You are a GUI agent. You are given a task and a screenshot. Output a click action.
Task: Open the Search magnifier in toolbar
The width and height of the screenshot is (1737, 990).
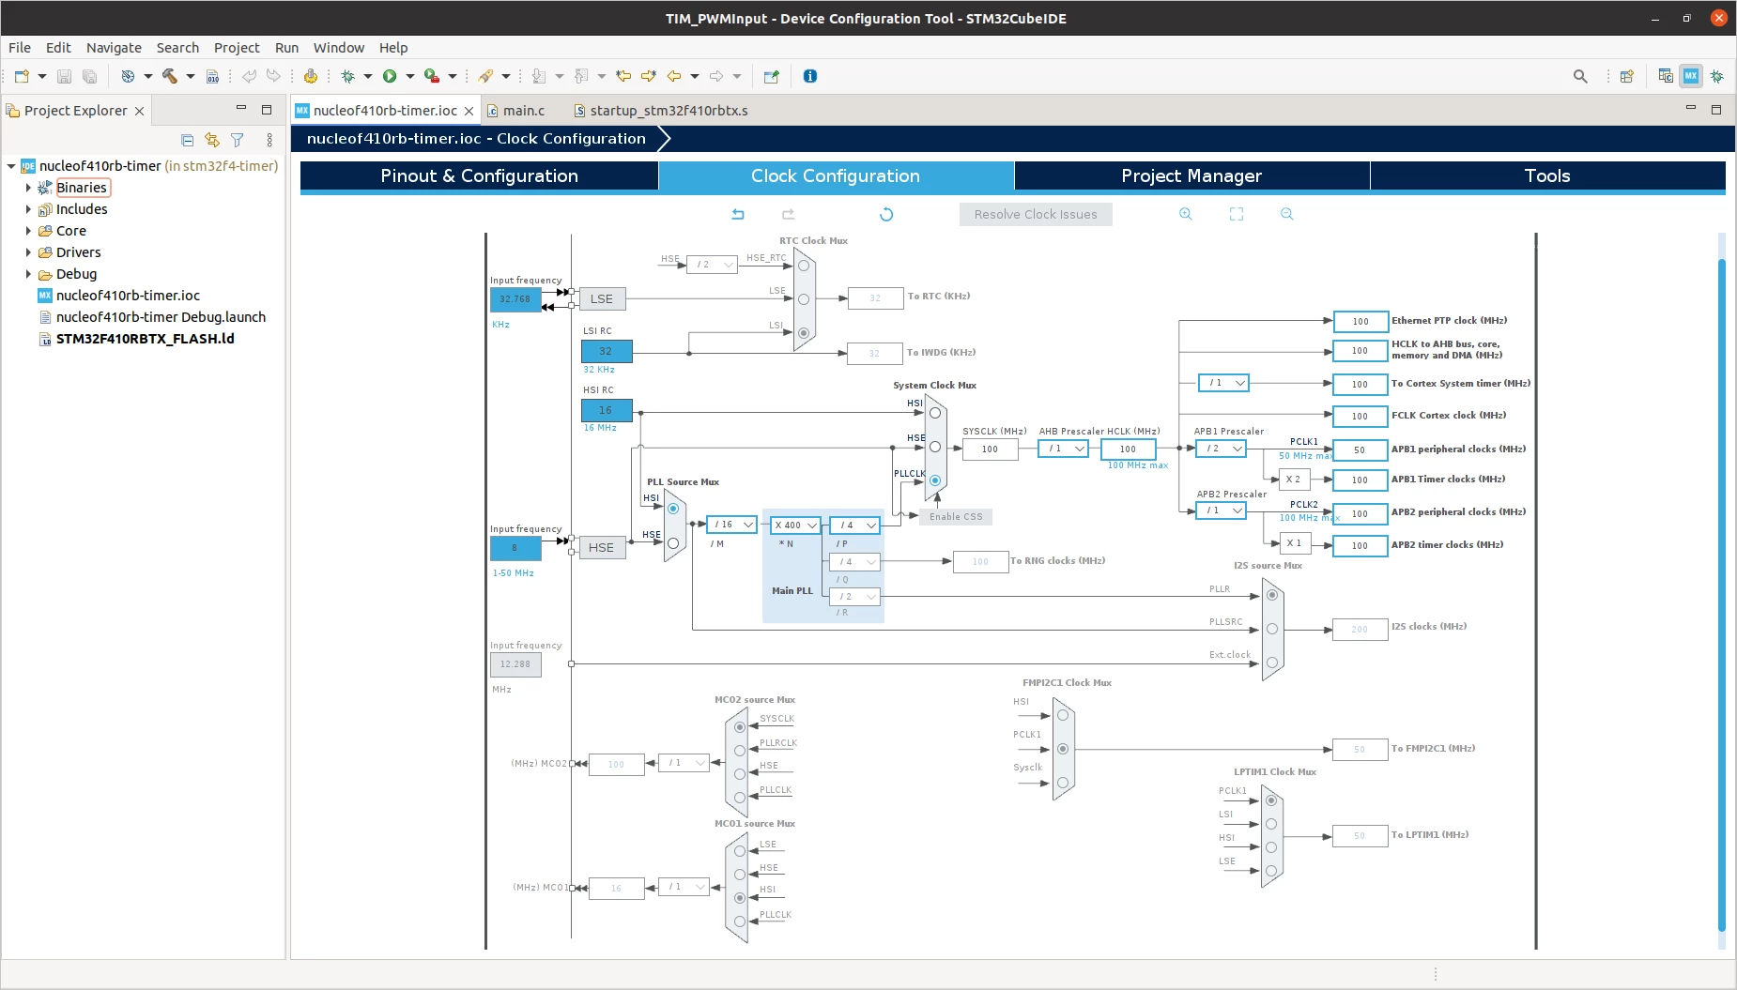coord(1580,76)
